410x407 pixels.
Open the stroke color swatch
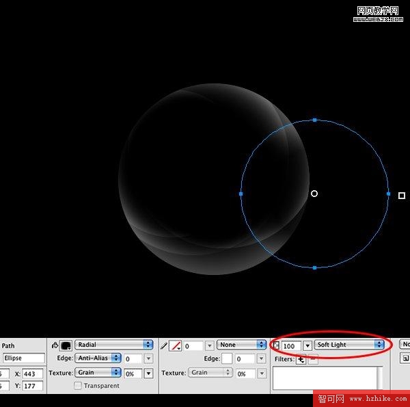pyautogui.click(x=176, y=346)
